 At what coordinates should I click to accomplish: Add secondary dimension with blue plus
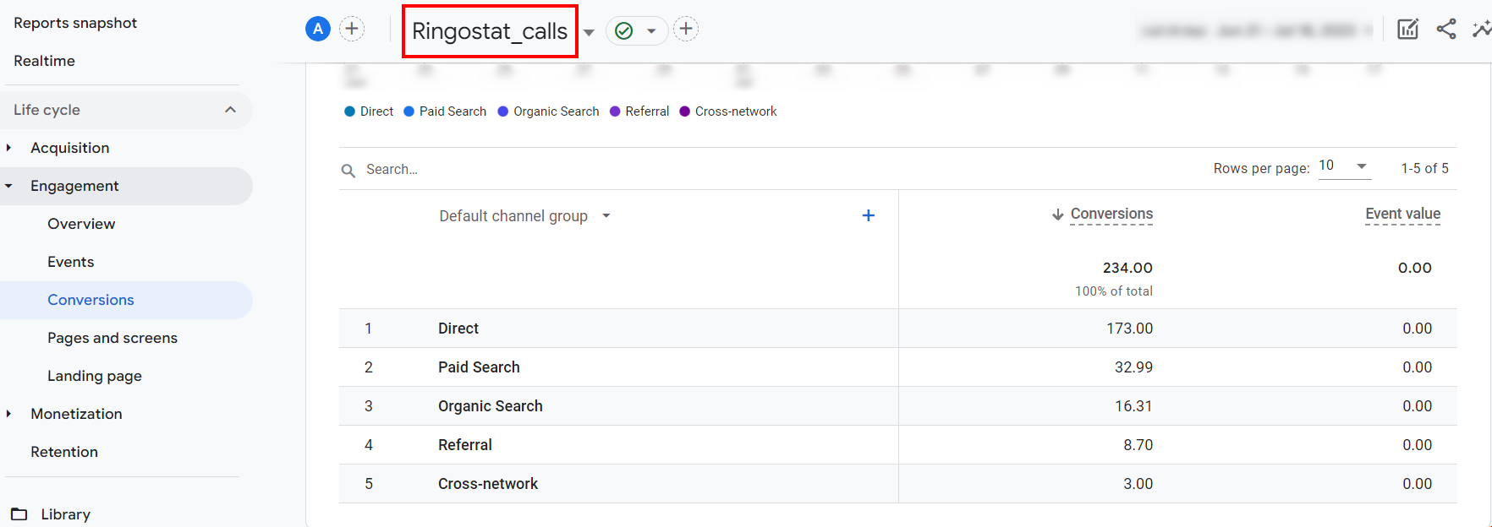click(868, 215)
